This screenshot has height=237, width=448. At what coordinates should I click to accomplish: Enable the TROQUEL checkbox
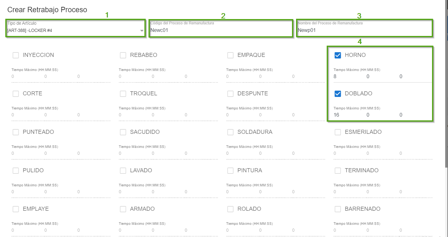tap(123, 94)
